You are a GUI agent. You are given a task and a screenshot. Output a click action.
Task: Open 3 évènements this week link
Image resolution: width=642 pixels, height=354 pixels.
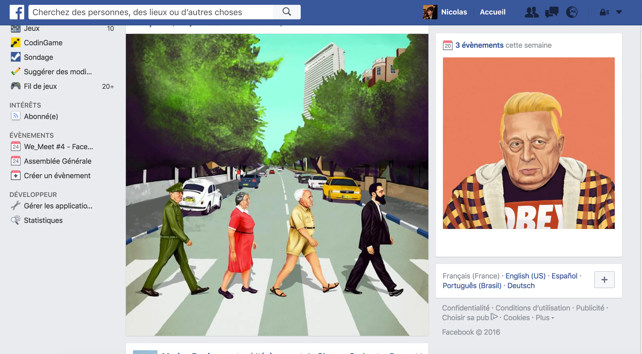pyautogui.click(x=479, y=45)
